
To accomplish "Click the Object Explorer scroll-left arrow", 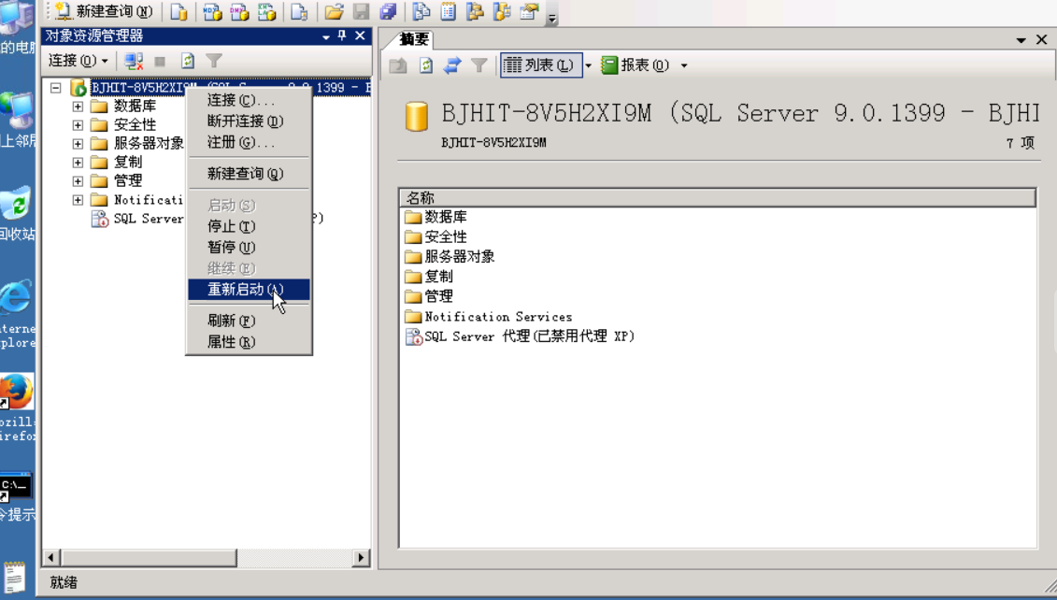I will [51, 558].
